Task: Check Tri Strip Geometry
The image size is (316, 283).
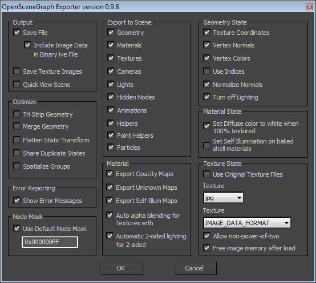Action: click(x=17, y=114)
